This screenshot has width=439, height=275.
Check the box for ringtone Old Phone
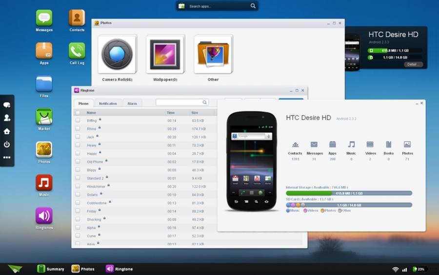(x=78, y=162)
